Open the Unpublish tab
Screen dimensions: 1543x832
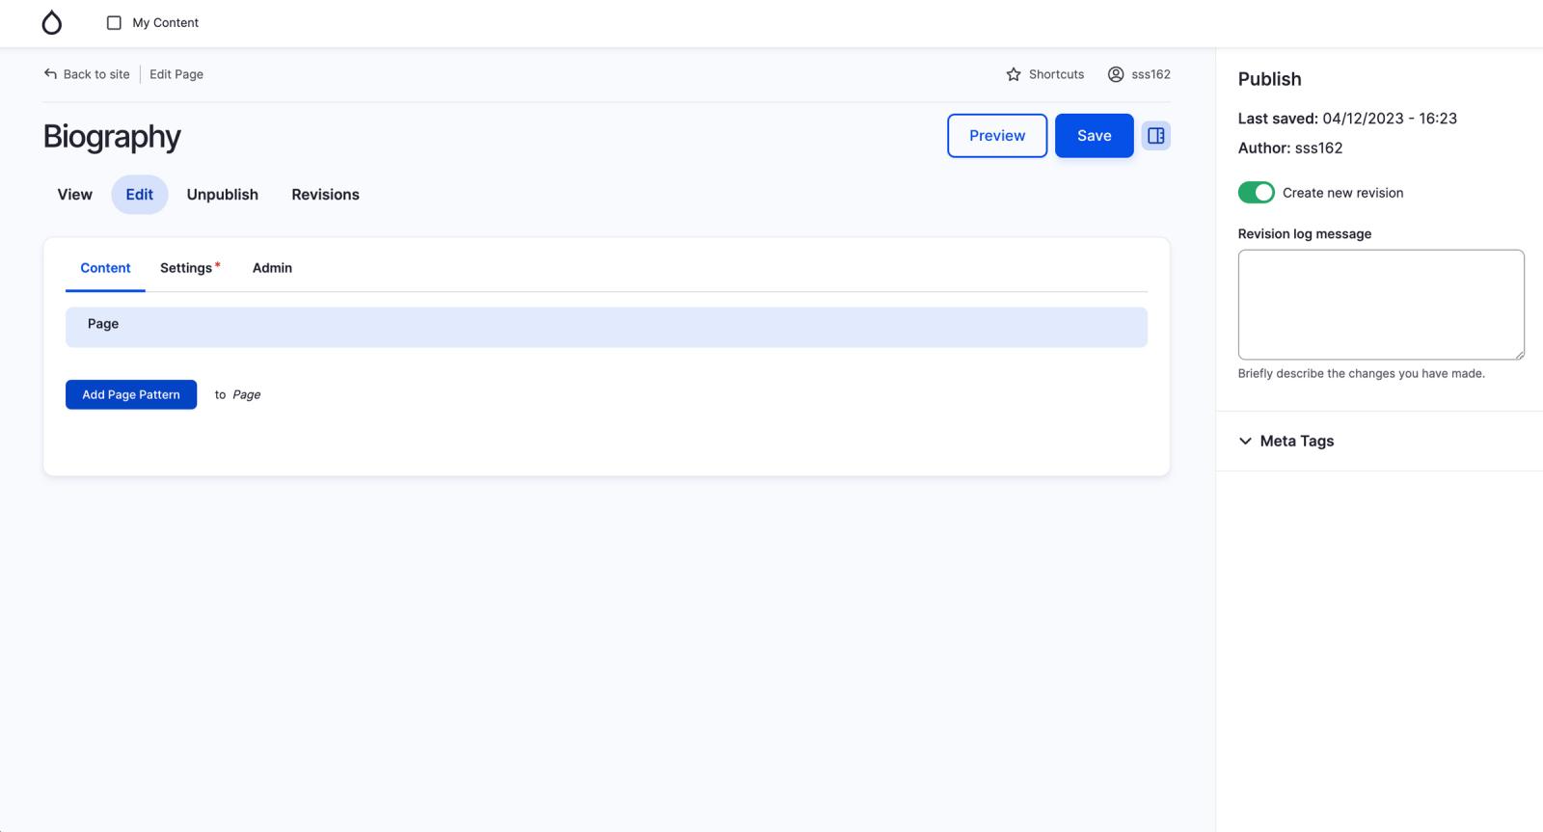point(222,195)
